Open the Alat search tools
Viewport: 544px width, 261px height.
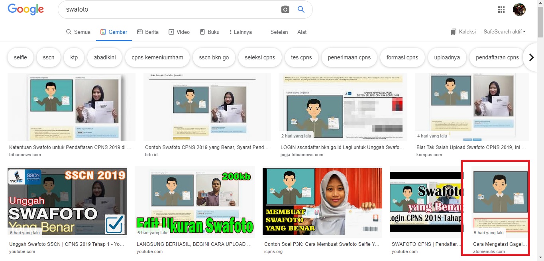tap(302, 31)
